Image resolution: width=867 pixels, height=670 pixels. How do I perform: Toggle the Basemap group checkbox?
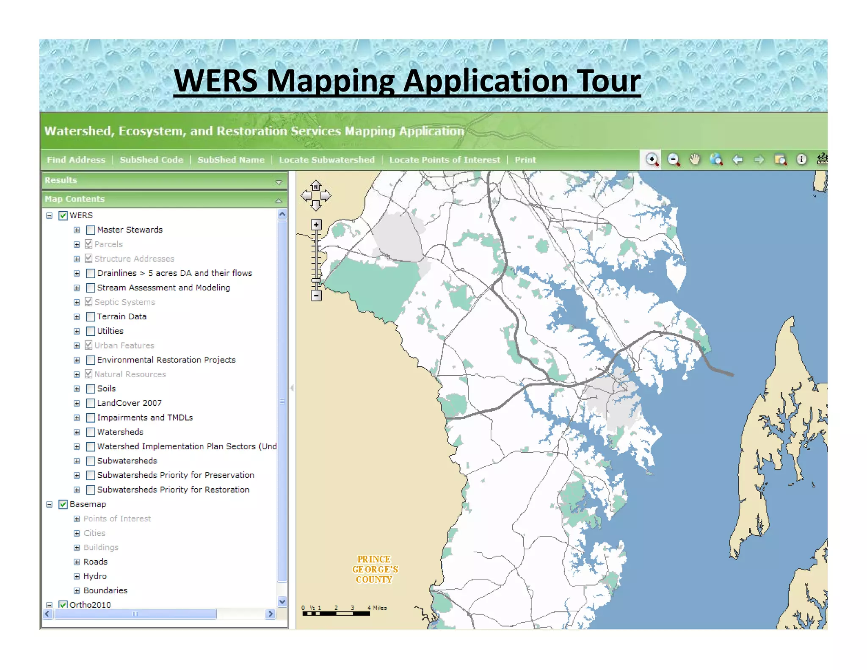pos(63,504)
